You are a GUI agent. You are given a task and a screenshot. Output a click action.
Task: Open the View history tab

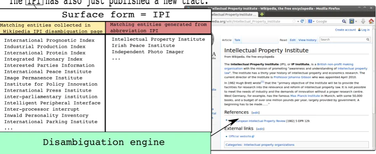[x=307, y=40]
